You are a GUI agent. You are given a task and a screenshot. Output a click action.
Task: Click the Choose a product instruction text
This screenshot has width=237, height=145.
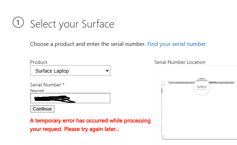(88, 44)
